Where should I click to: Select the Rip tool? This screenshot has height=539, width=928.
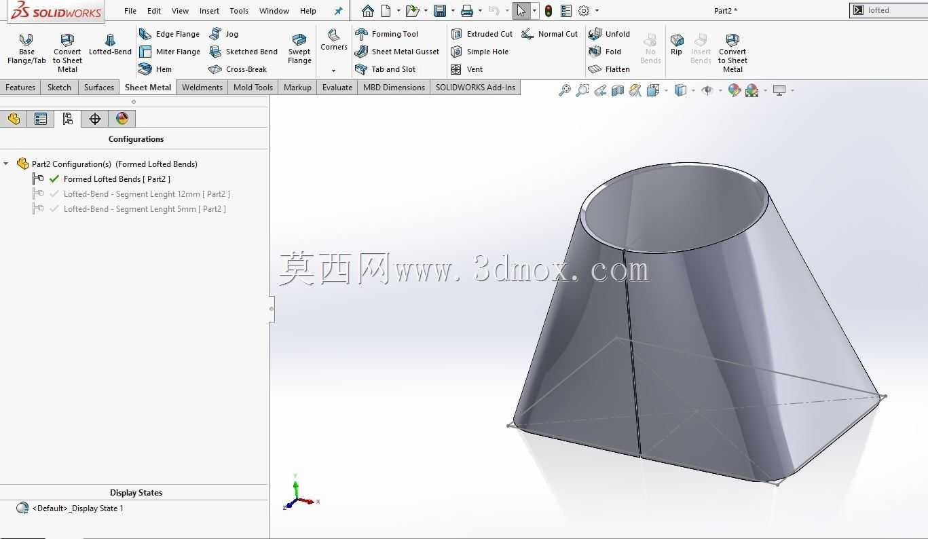pos(676,45)
